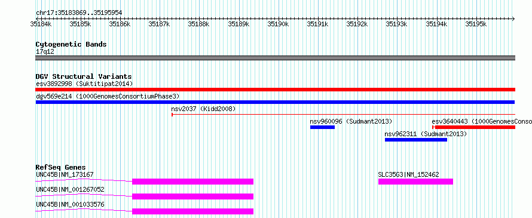Image resolution: width=532 pixels, height=218 pixels.
Task: Click the nsv960096 blue variant bar
Action: pos(322,127)
